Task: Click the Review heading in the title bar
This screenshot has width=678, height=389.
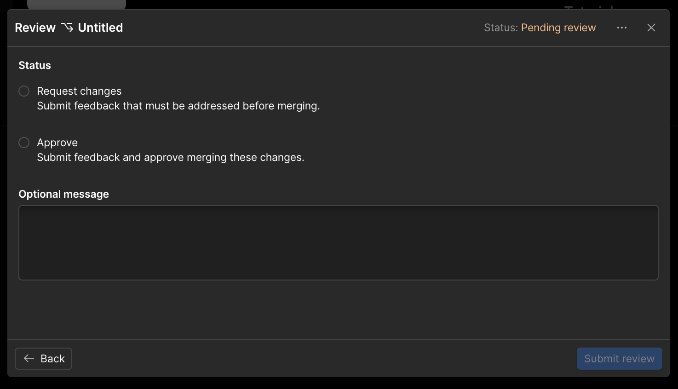Action: (35, 28)
